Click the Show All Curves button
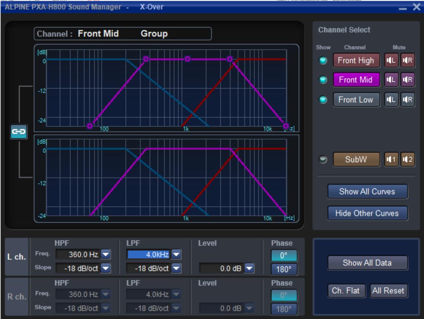Viewport: 424px width, 319px height. pos(367,192)
